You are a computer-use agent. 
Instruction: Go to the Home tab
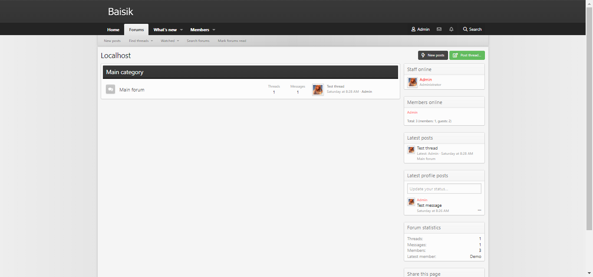click(x=113, y=30)
